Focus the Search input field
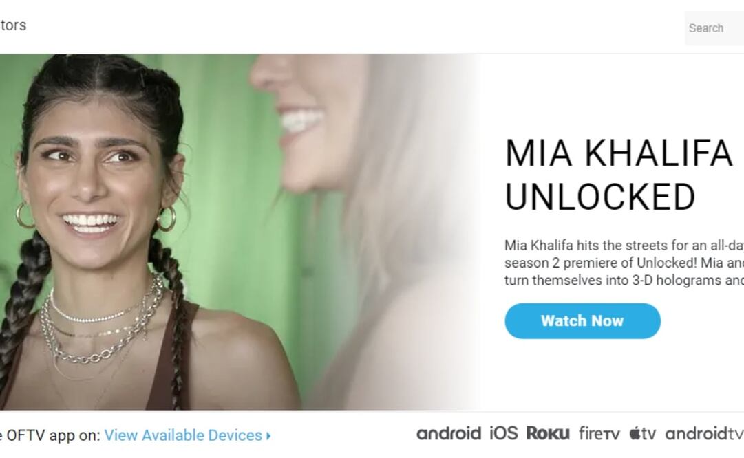This screenshot has width=744, height=458. [x=714, y=28]
